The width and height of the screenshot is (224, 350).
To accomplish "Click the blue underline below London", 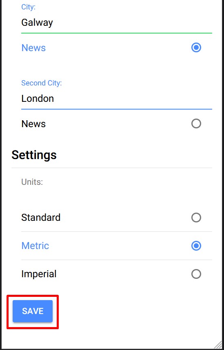I will 116,109.
